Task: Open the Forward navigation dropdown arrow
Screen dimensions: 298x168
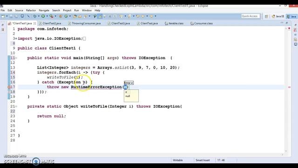Action: (155, 16)
